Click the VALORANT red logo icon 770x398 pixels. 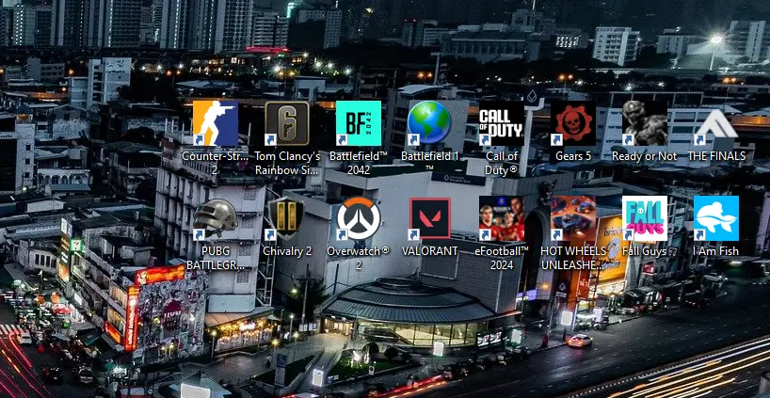[x=429, y=218]
